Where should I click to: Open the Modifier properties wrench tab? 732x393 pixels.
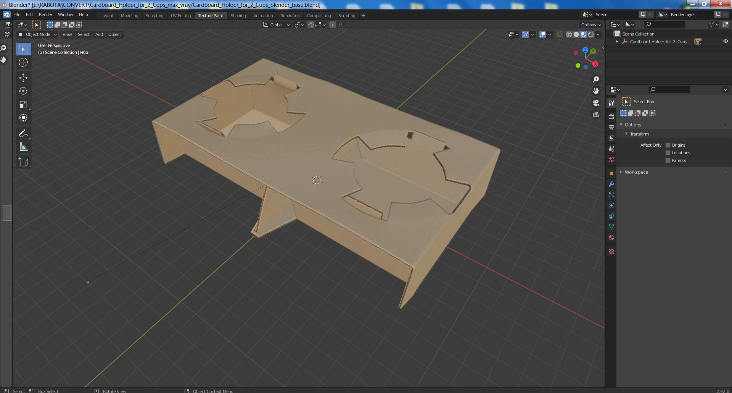tap(611, 184)
